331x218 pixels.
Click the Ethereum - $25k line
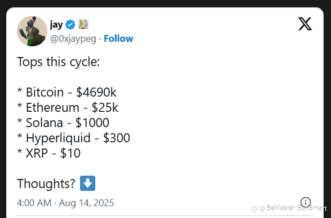tap(68, 107)
